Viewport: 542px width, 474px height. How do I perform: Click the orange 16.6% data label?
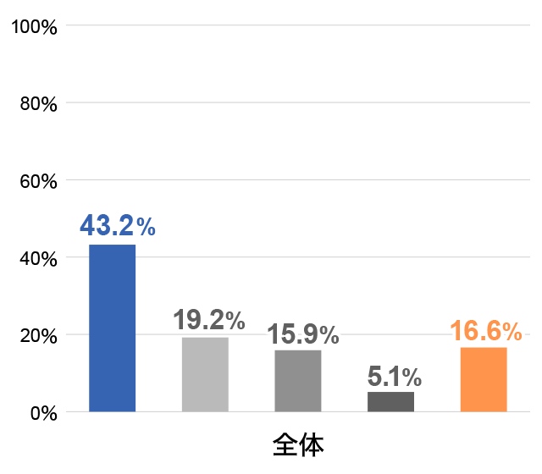tap(486, 331)
